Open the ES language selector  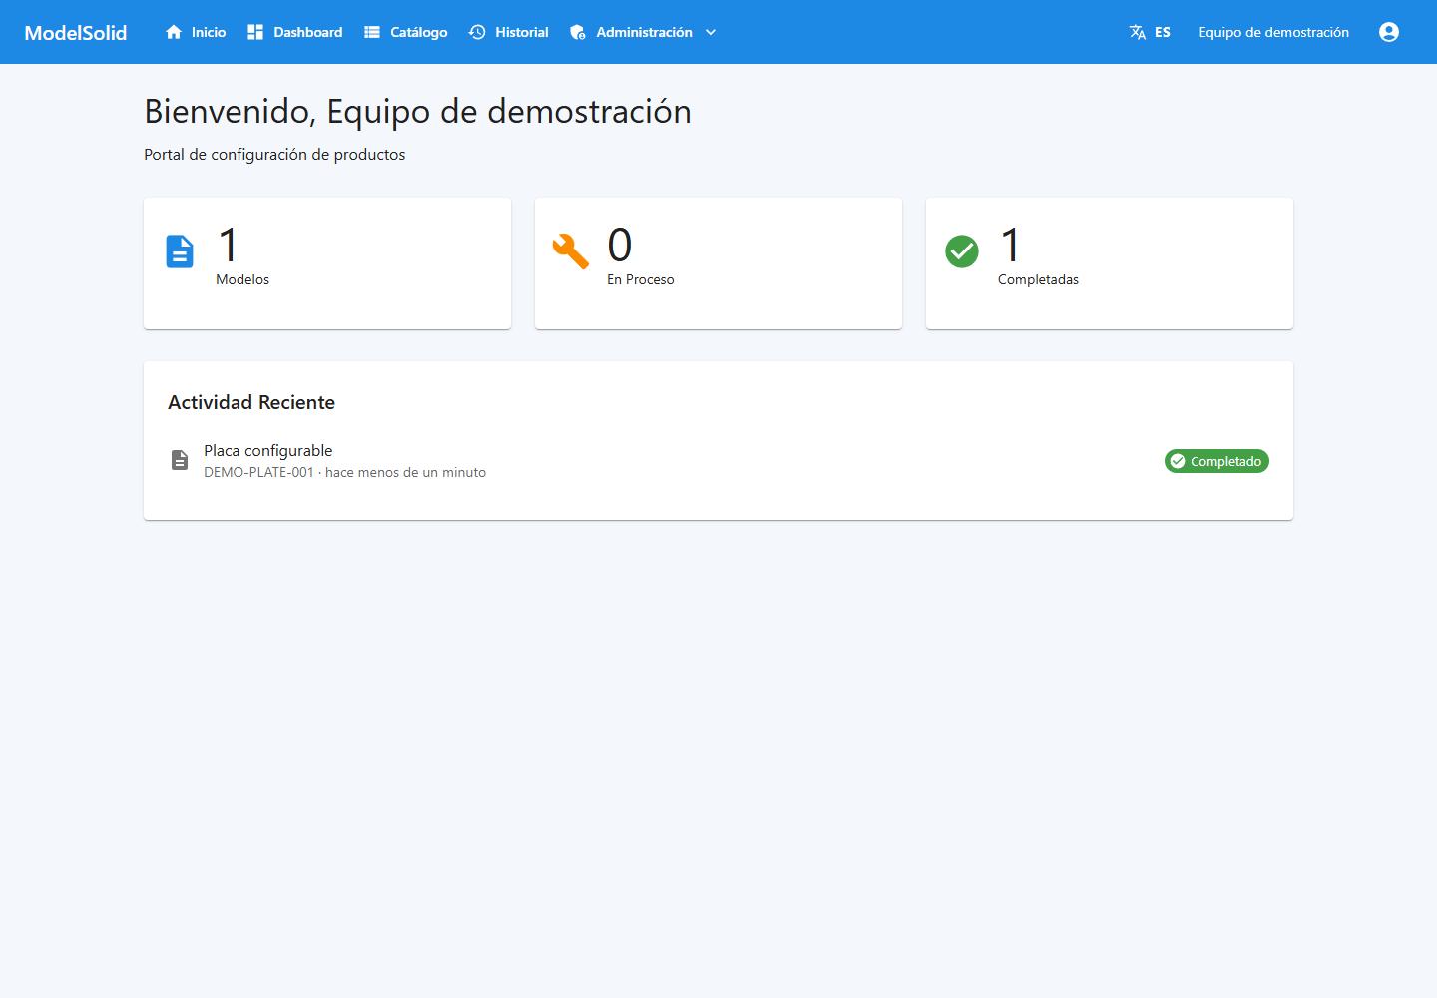(x=1150, y=32)
